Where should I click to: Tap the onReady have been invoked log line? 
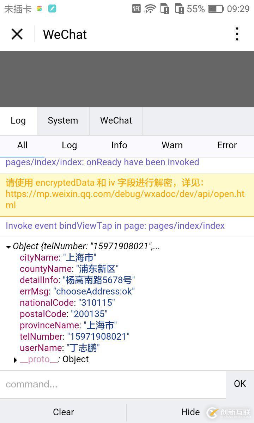point(102,162)
